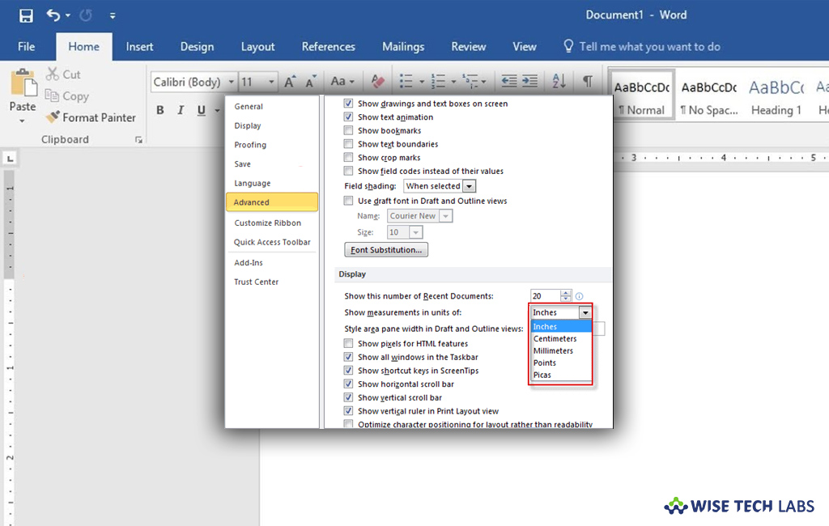Apply italic formatting
This screenshot has height=526, width=829.
coord(179,109)
